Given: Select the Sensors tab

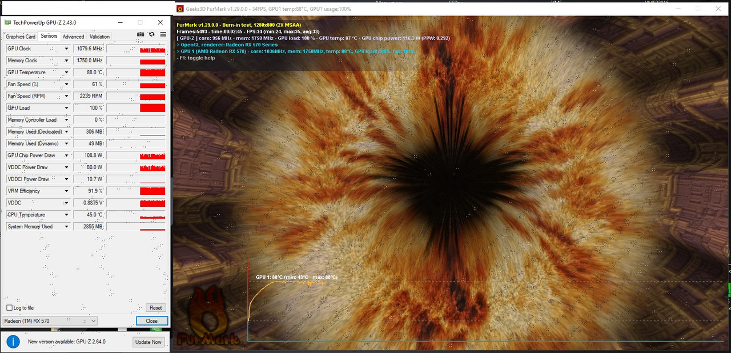Looking at the screenshot, I should point(49,36).
